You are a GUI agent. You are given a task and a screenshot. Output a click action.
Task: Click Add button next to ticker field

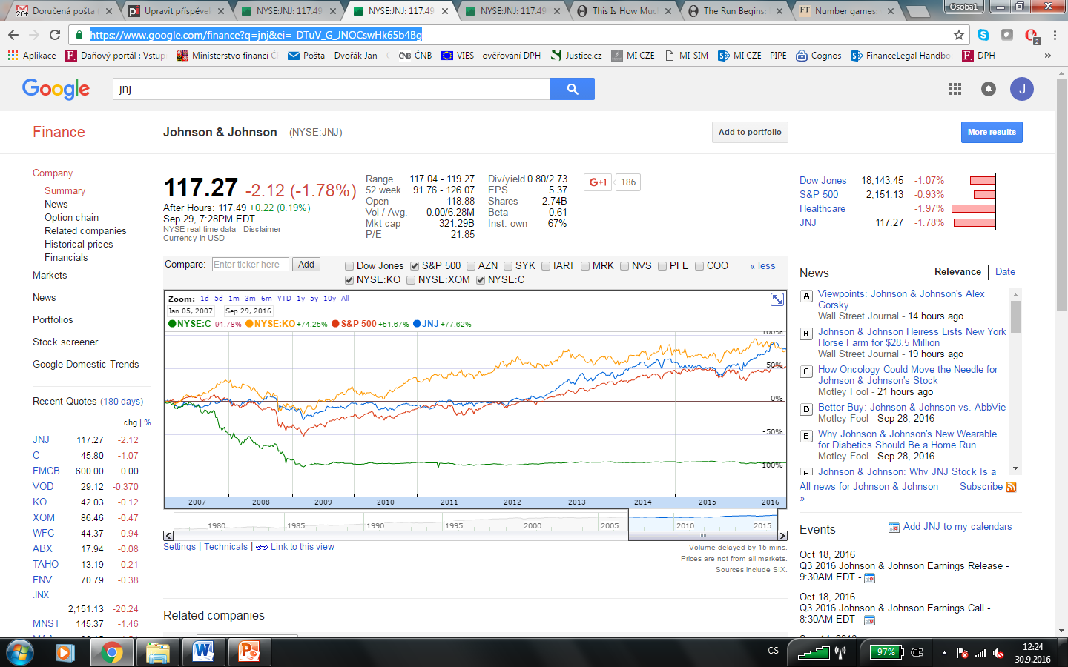tap(306, 265)
